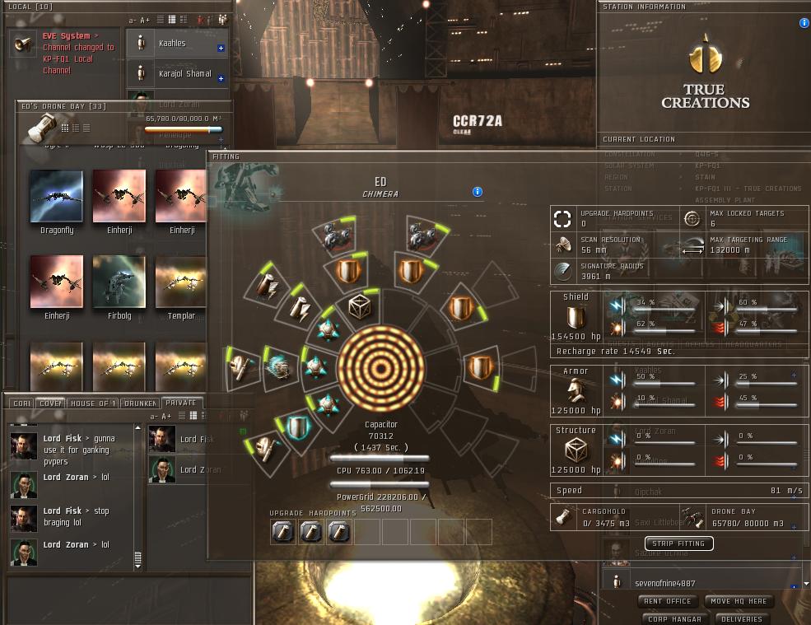The height and width of the screenshot is (625, 811).
Task: Click Kaahles pilot portrait icon
Action: 141,43
